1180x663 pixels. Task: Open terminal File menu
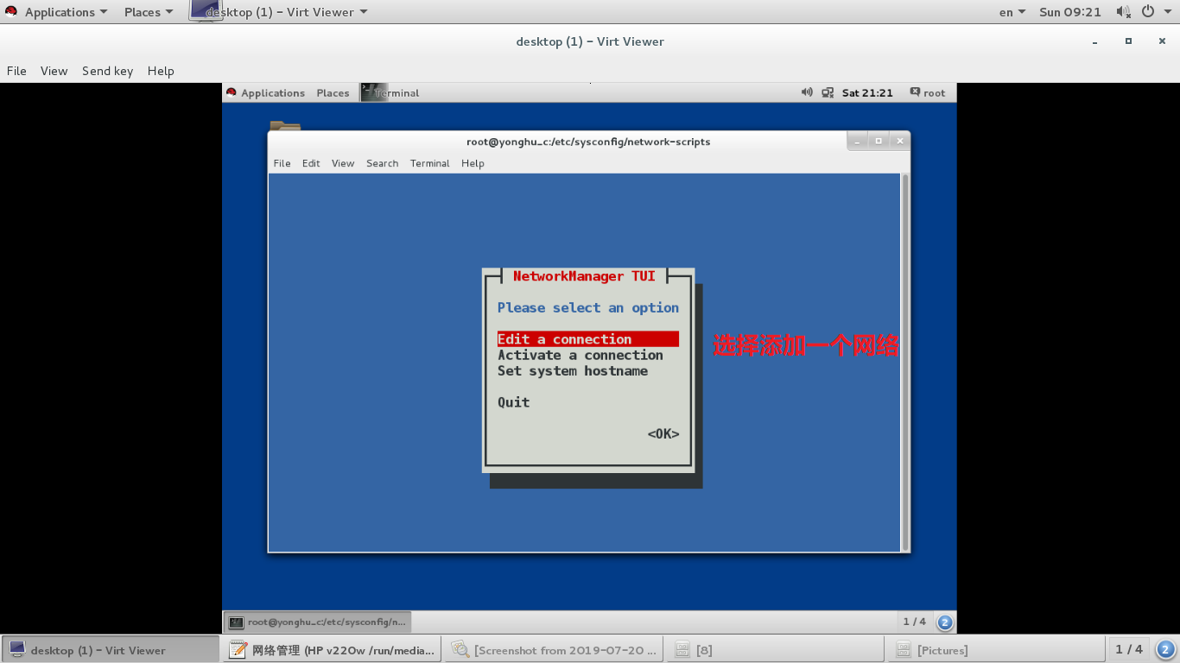click(x=282, y=163)
